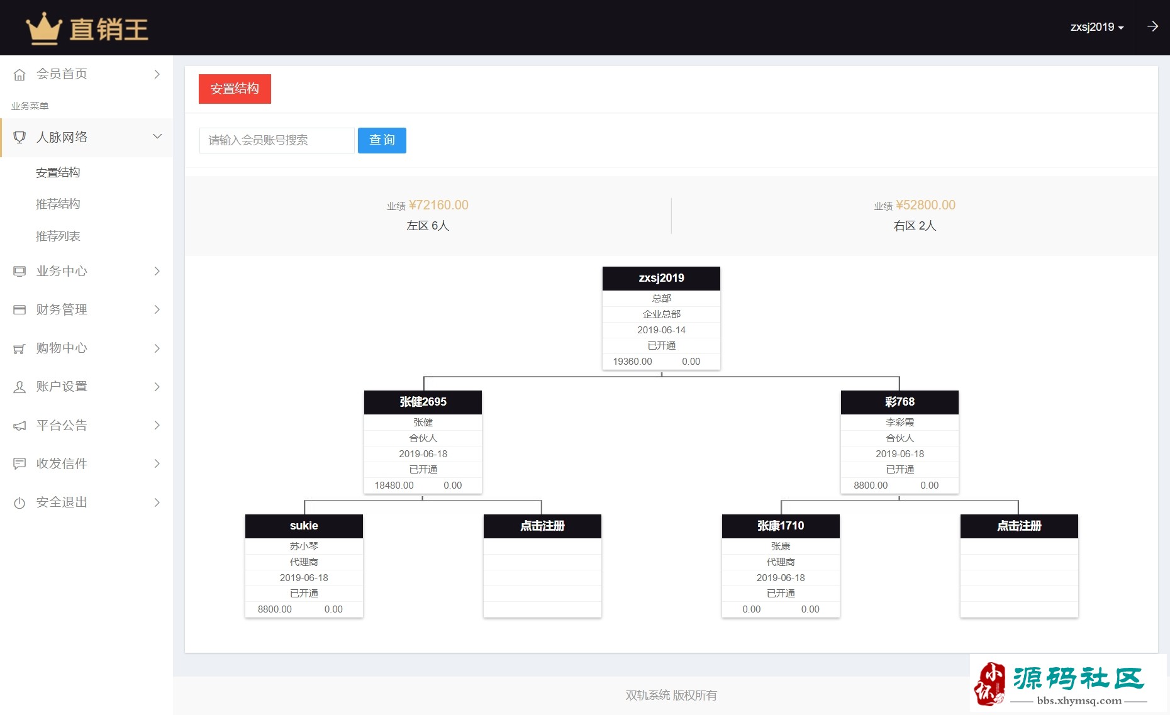Click the monitor icon beside 业务中心
The image size is (1170, 715).
click(x=19, y=272)
